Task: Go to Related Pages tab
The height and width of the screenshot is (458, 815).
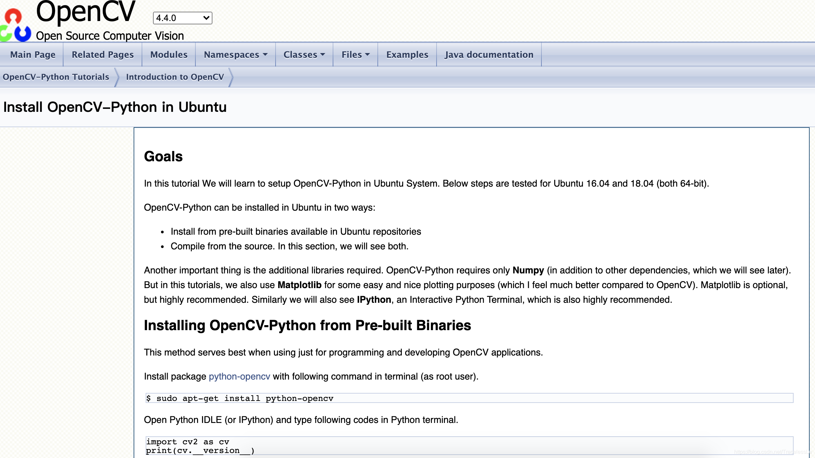Action: pyautogui.click(x=103, y=54)
